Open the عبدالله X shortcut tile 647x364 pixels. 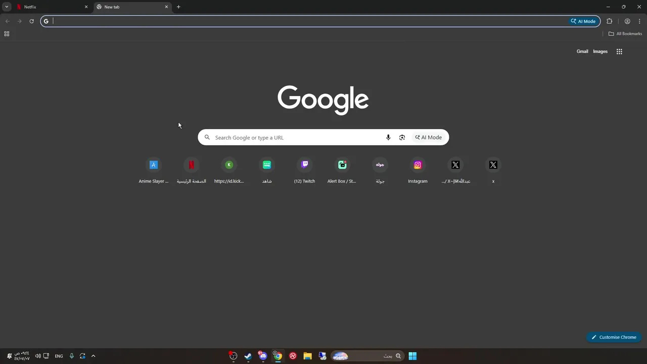(455, 171)
